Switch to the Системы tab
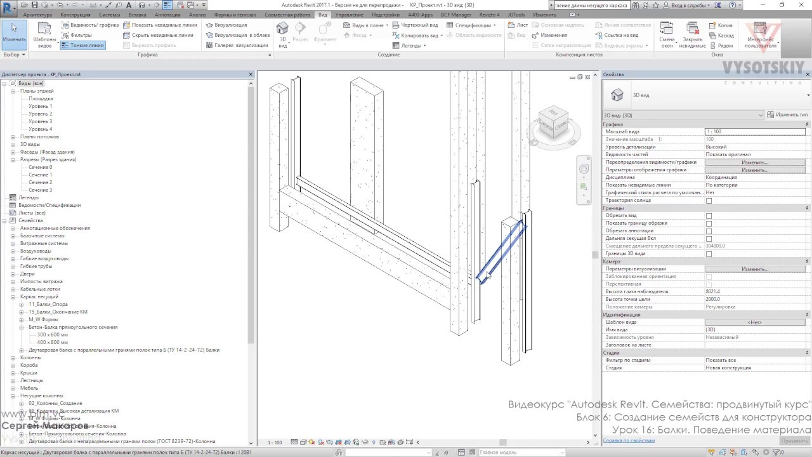The height and width of the screenshot is (457, 812). pyautogui.click(x=109, y=15)
